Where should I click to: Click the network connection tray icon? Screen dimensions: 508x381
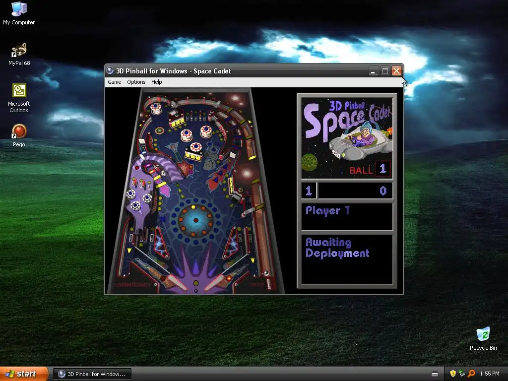462,374
